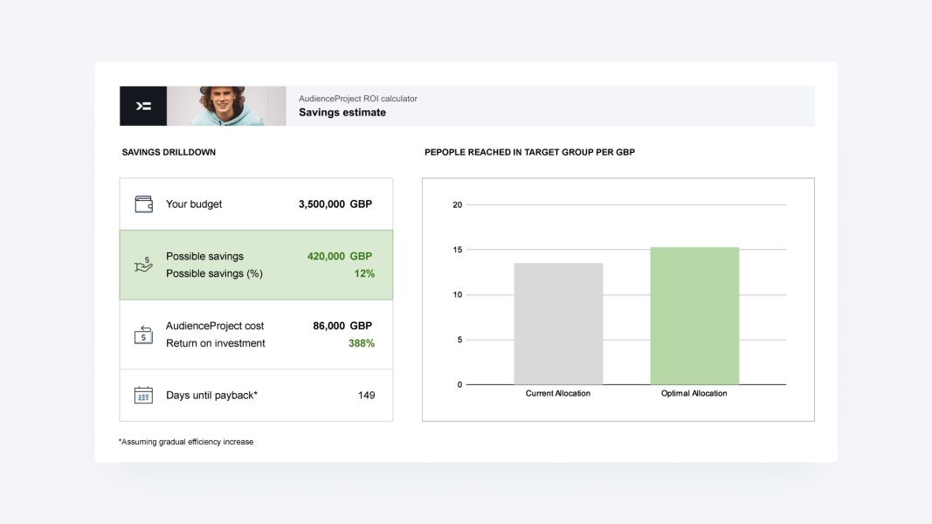Click the gray Current Allocation bar
The image size is (932, 524).
coord(558,323)
